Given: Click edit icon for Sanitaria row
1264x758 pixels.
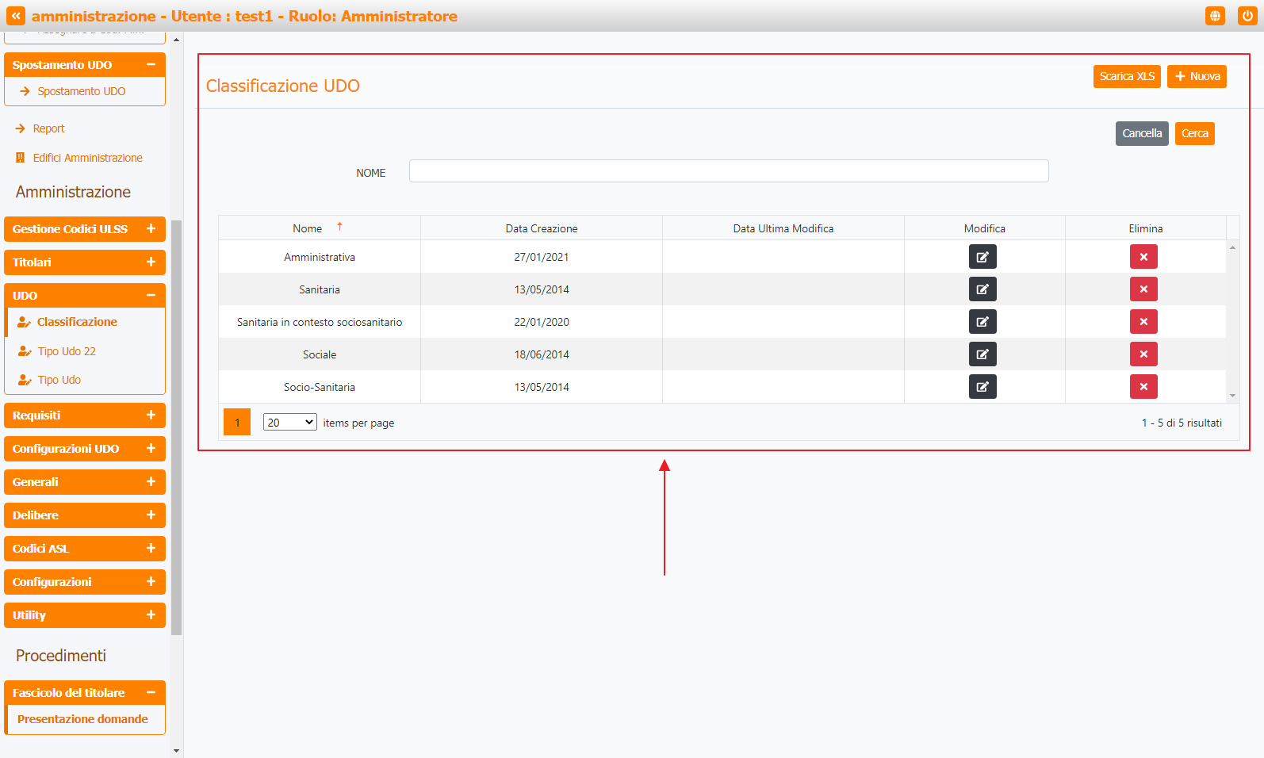Looking at the screenshot, I should (982, 289).
